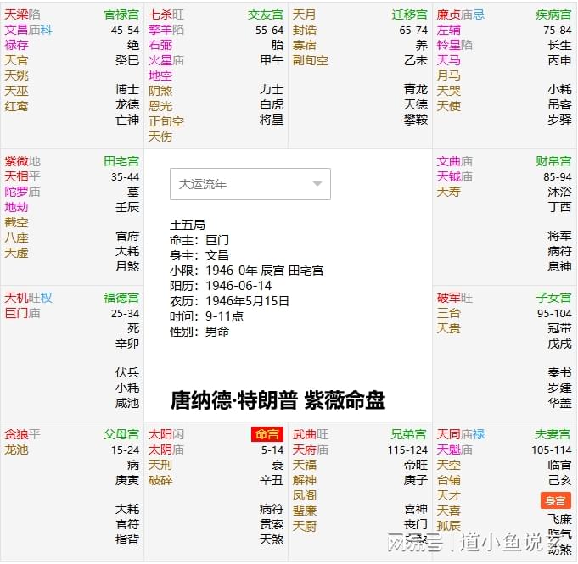
Task: Click the 105-114 age range
Action: [552, 450]
